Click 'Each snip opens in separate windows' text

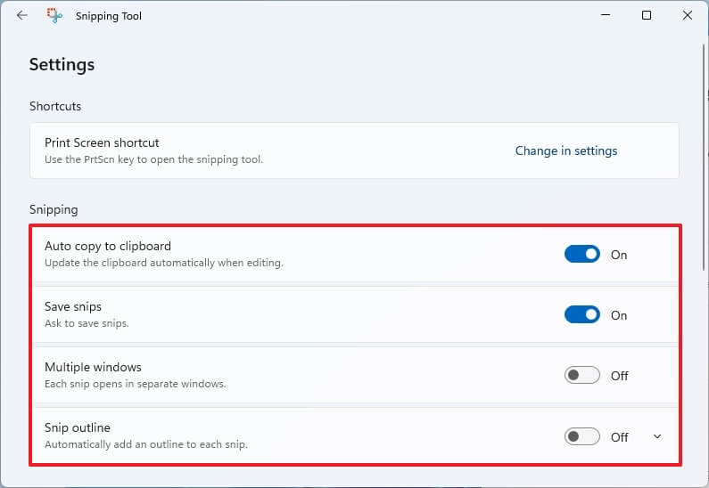pos(135,384)
